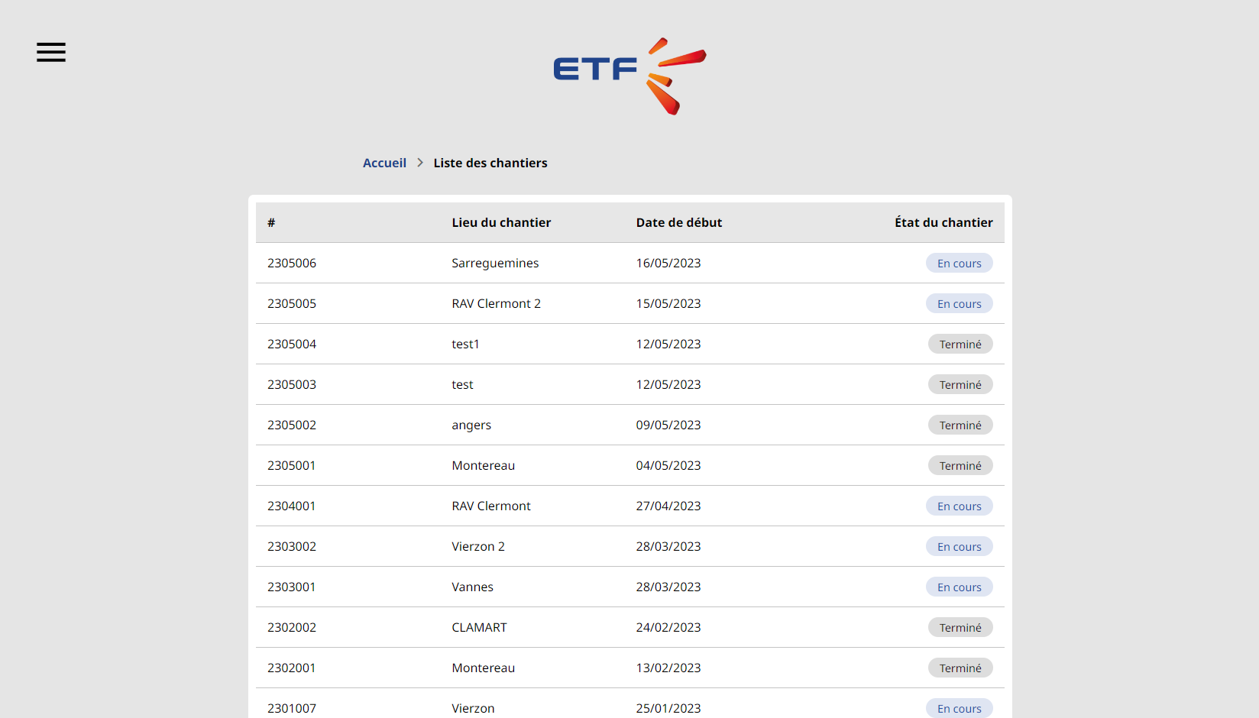The image size is (1259, 718).
Task: Sort by the 'État du chantier' column
Action: click(x=943, y=222)
